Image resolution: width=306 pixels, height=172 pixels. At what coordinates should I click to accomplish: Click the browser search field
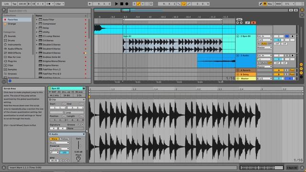point(49,11)
